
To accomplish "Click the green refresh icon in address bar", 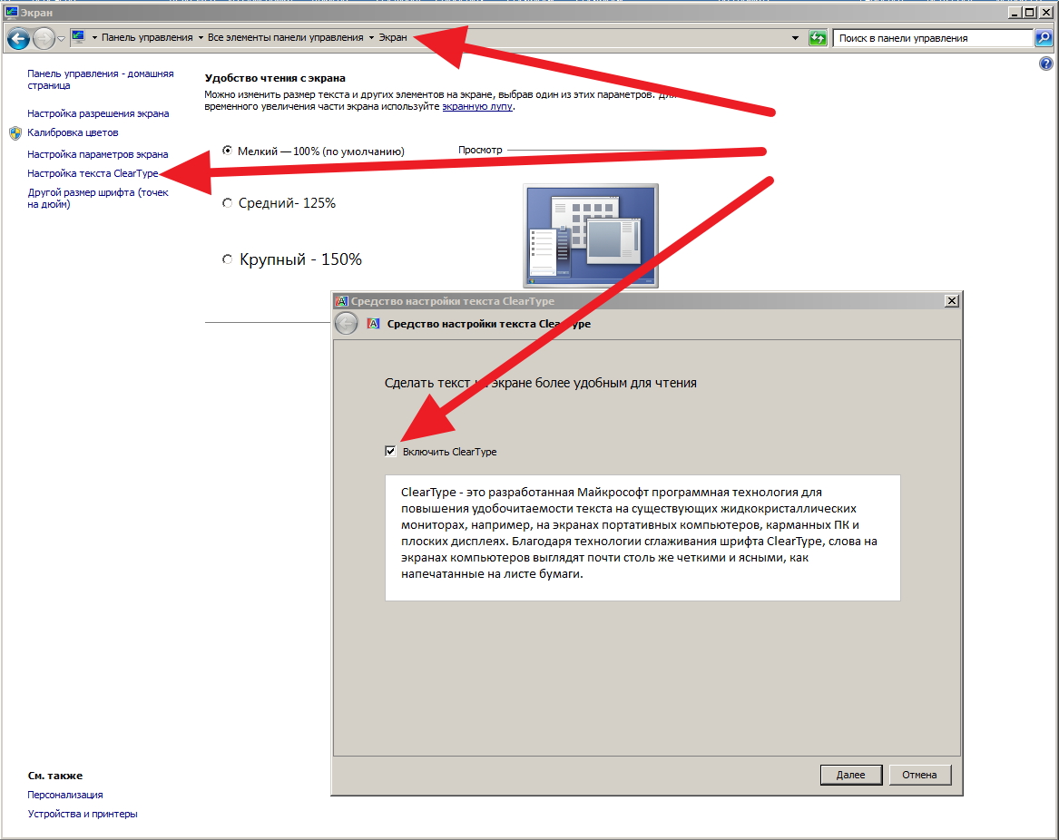I will [818, 38].
